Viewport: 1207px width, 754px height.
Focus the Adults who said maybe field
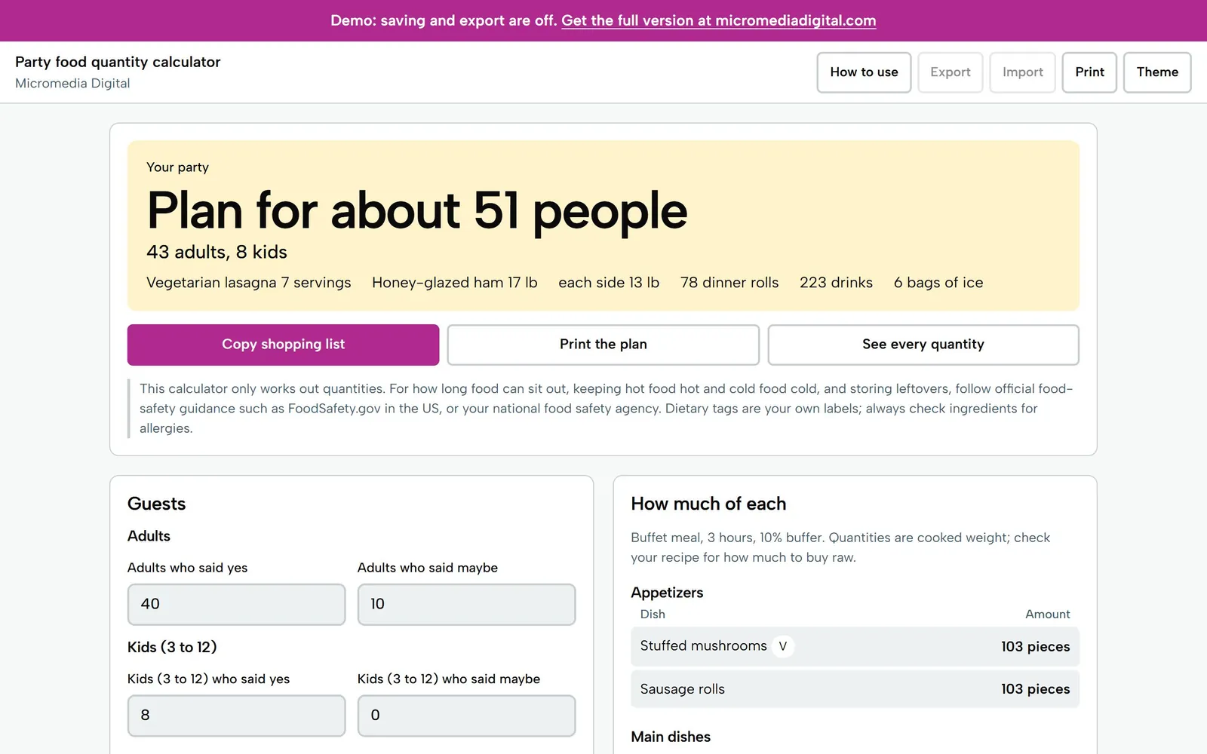pyautogui.click(x=466, y=604)
